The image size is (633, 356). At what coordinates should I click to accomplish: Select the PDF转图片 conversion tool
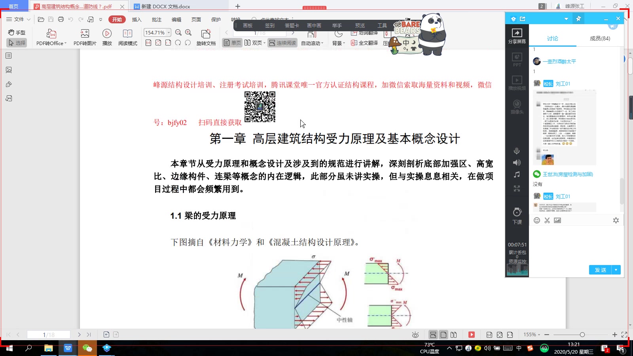point(84,38)
